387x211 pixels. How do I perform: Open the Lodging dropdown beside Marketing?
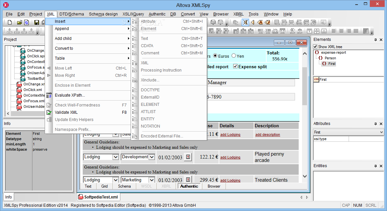click(x=115, y=180)
